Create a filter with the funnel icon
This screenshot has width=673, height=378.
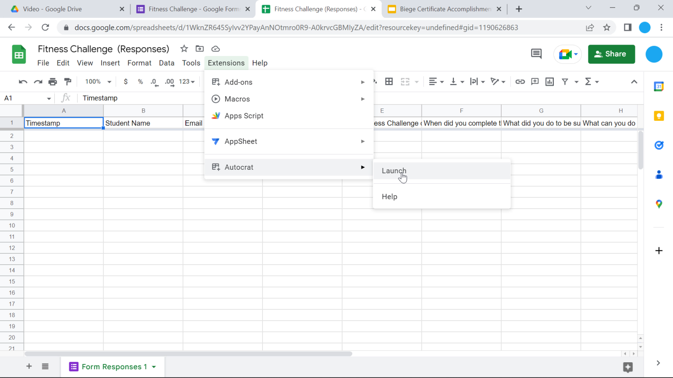point(564,81)
